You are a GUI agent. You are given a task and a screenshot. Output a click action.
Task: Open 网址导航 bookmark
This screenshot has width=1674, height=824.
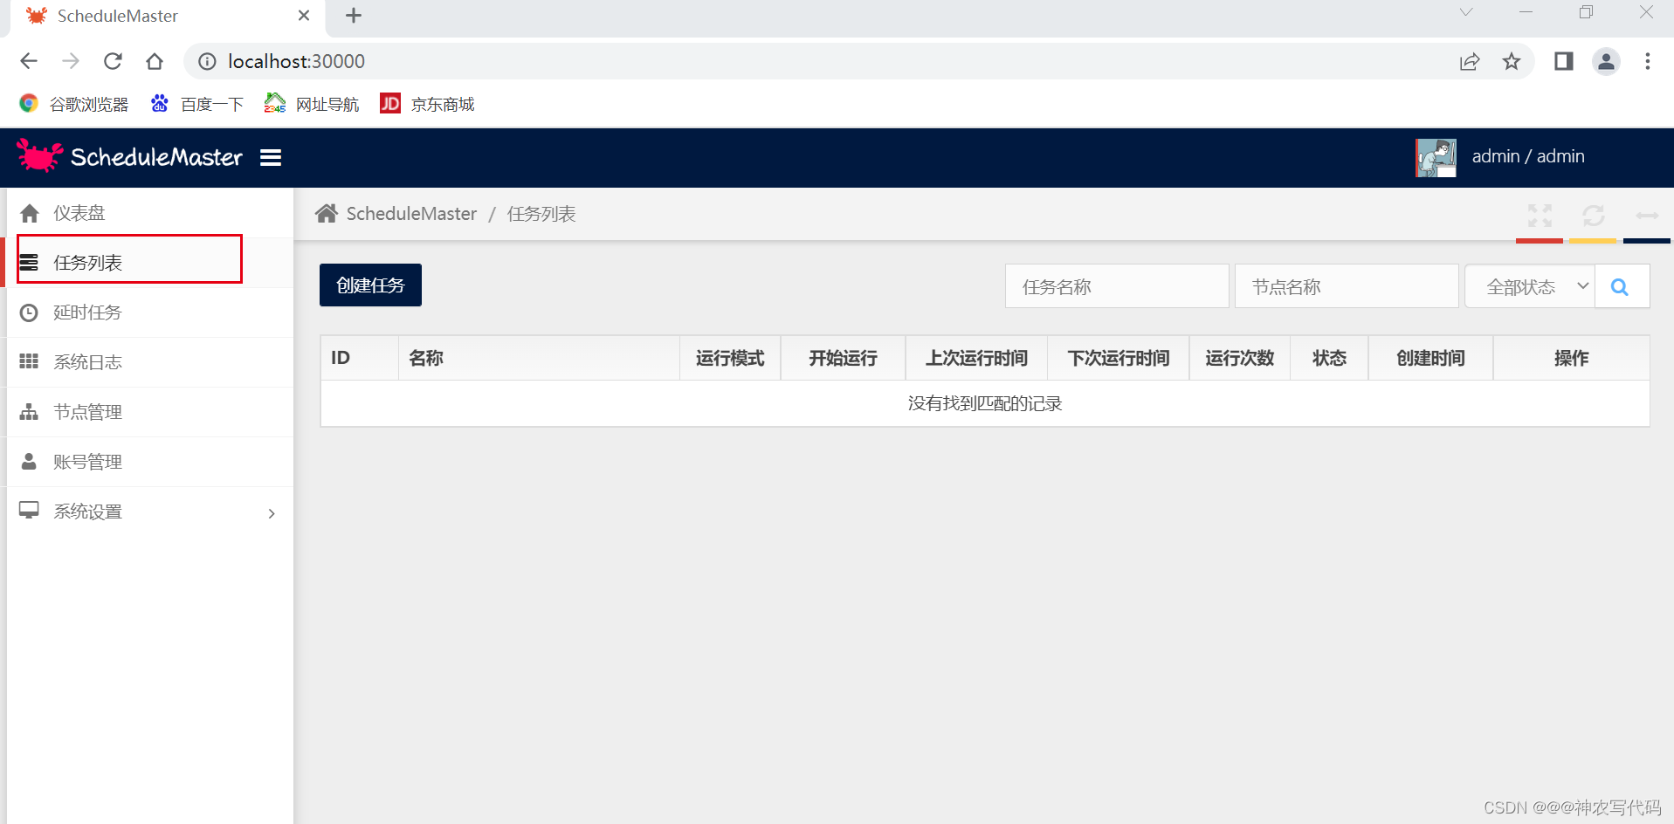(312, 104)
